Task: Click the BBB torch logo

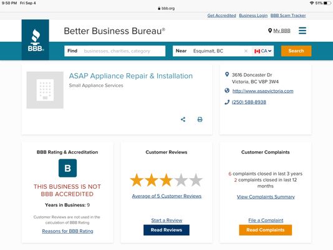Action: click(36, 40)
